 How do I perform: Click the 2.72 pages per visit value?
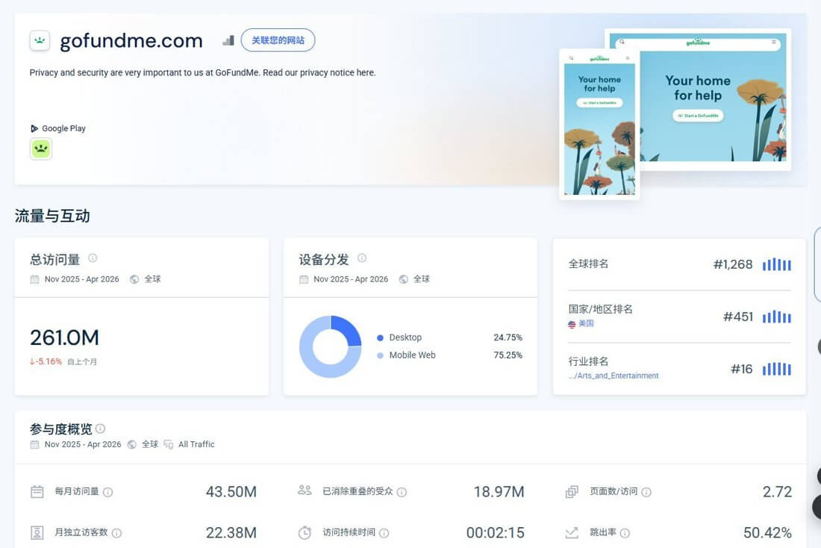click(777, 492)
